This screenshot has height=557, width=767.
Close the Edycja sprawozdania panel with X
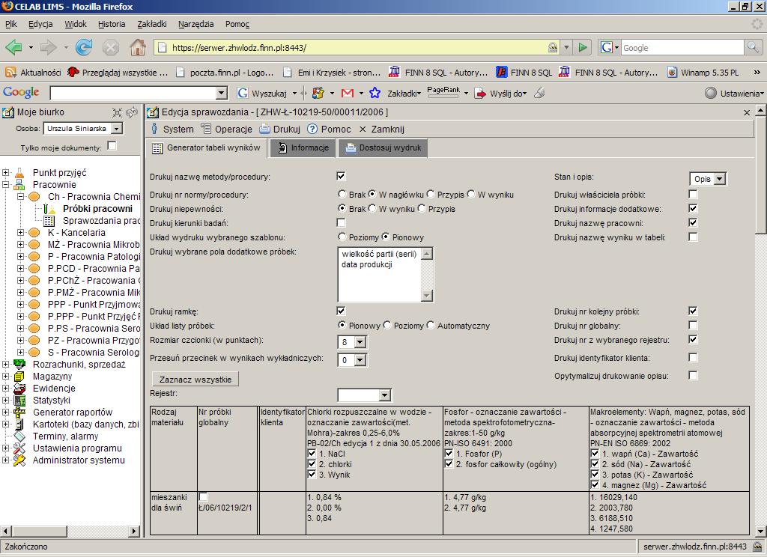[747, 112]
